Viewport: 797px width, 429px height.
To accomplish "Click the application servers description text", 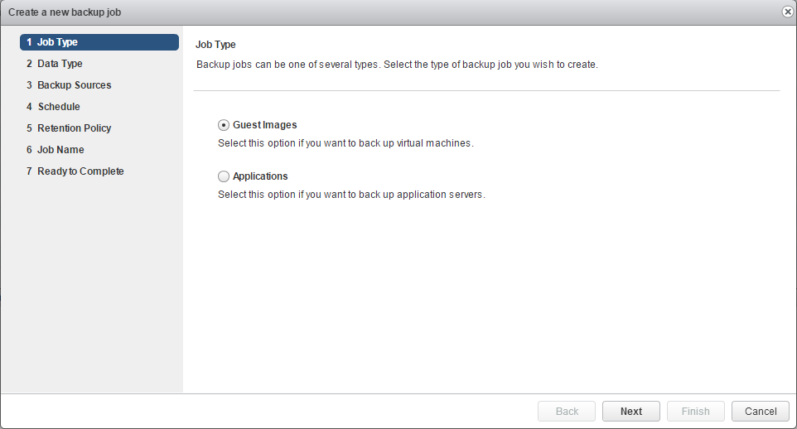I will (350, 195).
